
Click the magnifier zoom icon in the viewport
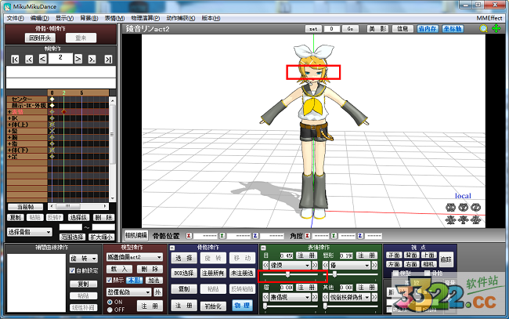click(x=484, y=29)
